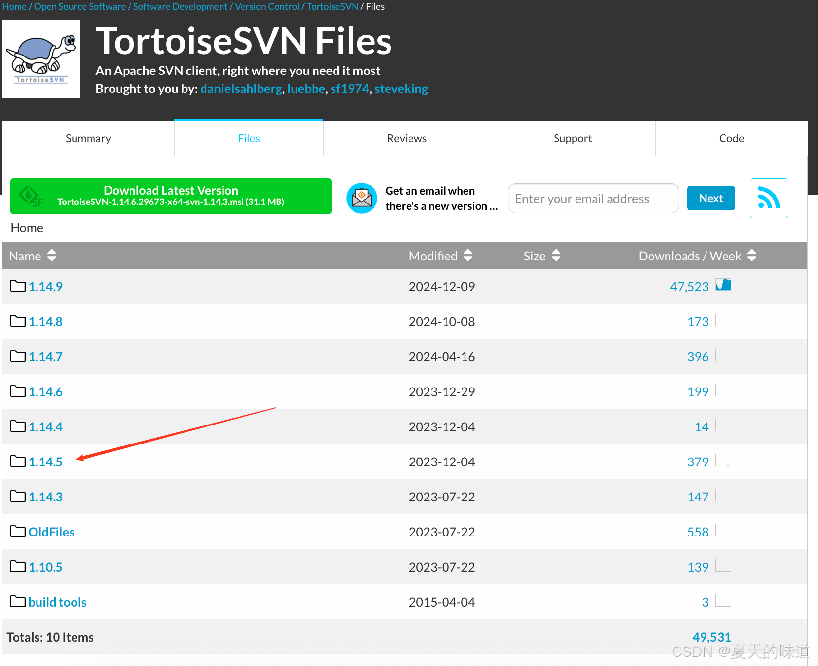Visit luebbe's profile link

pos(306,89)
